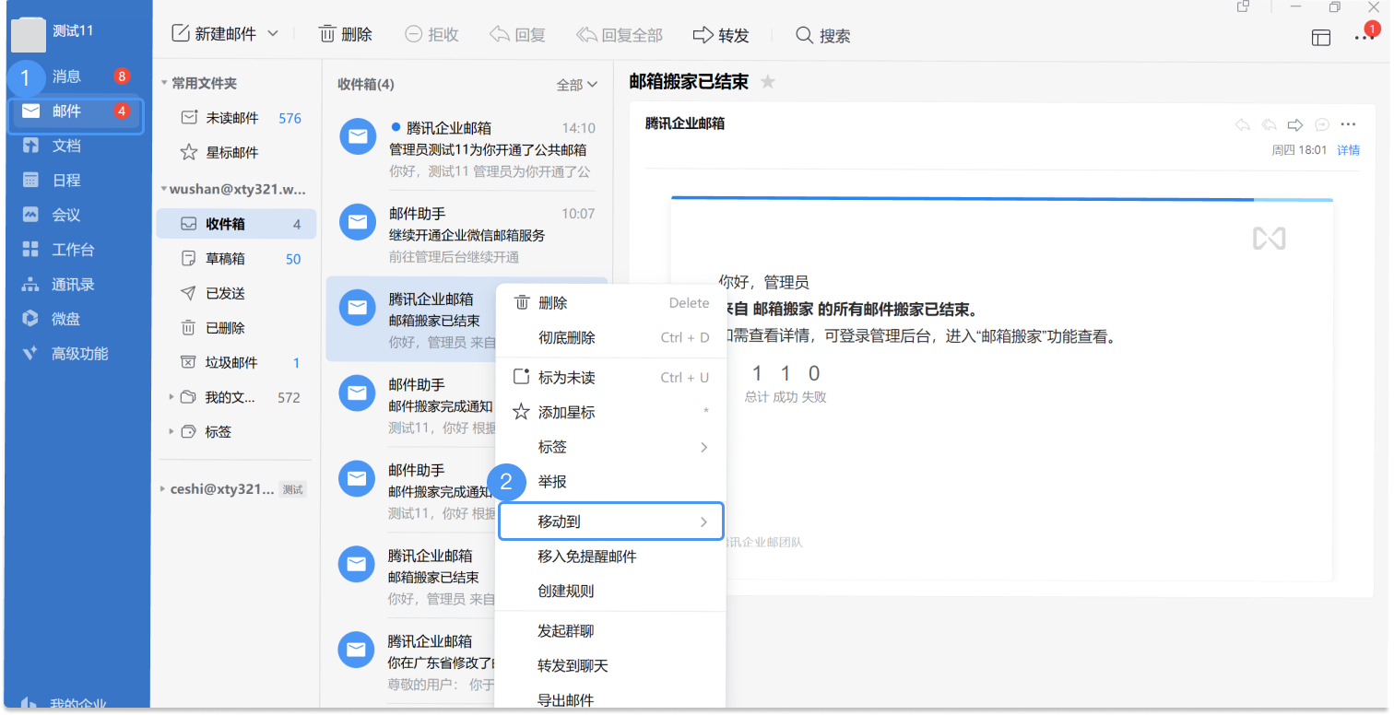This screenshot has height=715, width=1394.
Task: Click the 转发 forward toolbar button
Action: pyautogui.click(x=721, y=35)
